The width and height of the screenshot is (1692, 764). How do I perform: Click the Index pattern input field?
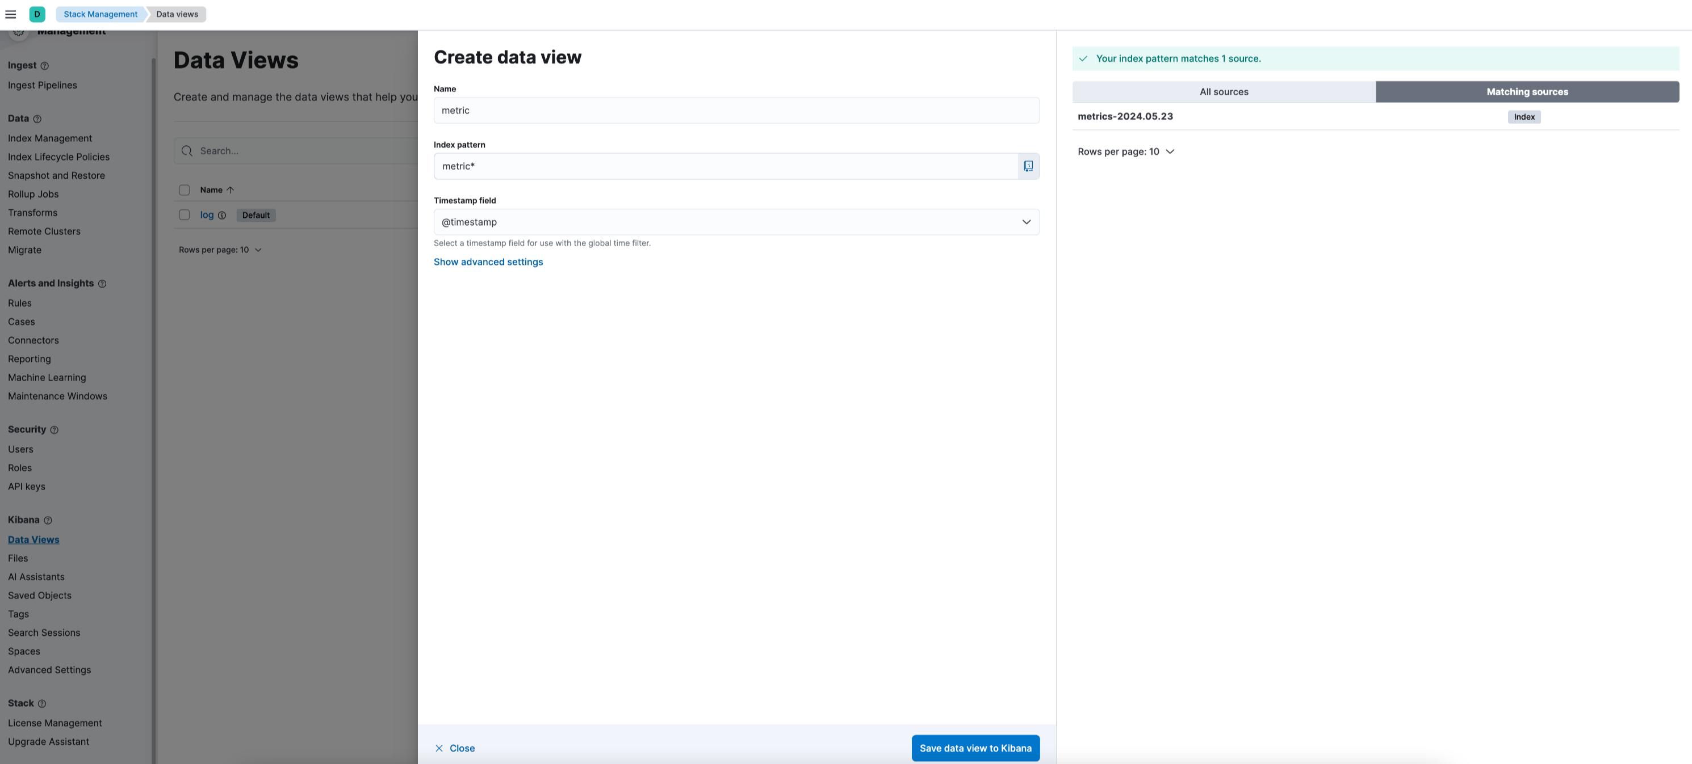(x=726, y=166)
